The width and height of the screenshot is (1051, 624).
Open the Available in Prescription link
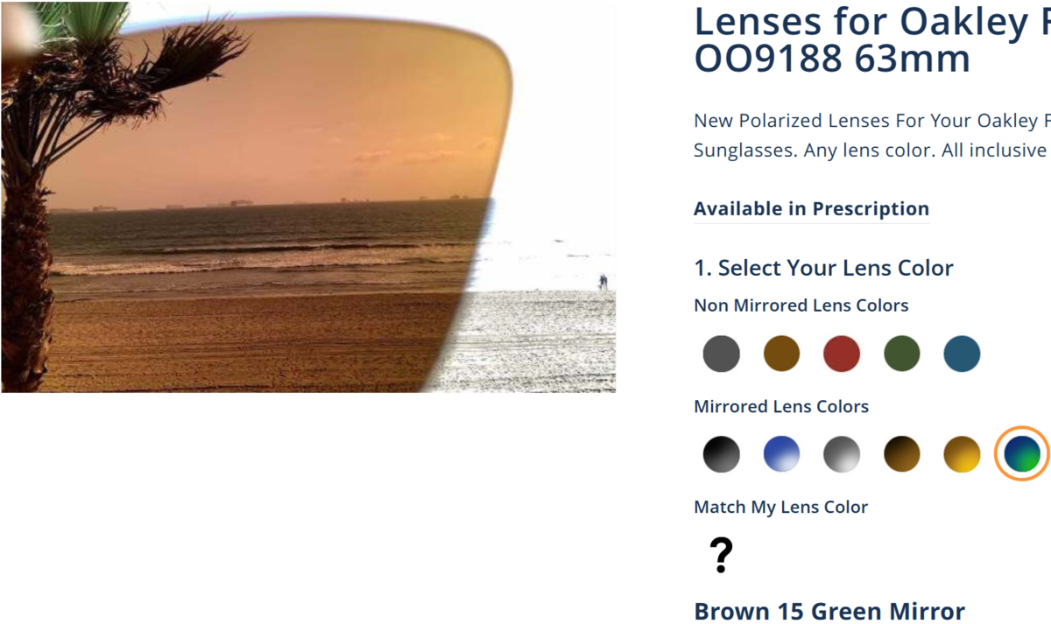pyautogui.click(x=811, y=209)
